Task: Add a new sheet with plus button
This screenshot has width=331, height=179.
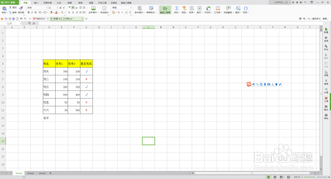Action: coord(50,173)
